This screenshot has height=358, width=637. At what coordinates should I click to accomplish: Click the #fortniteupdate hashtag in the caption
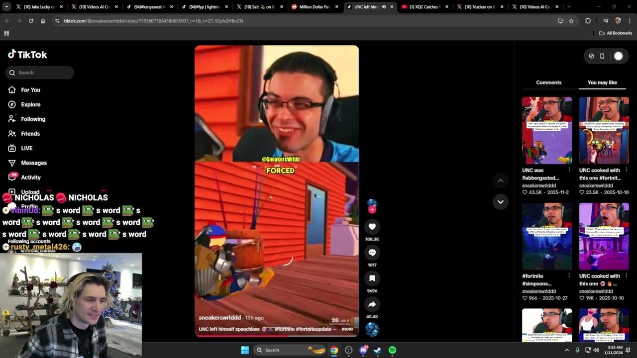(314, 329)
